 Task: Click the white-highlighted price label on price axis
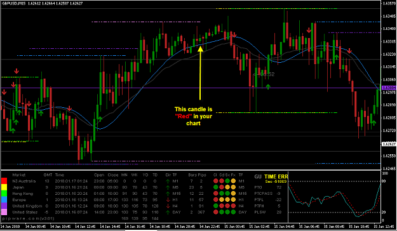point(389,143)
